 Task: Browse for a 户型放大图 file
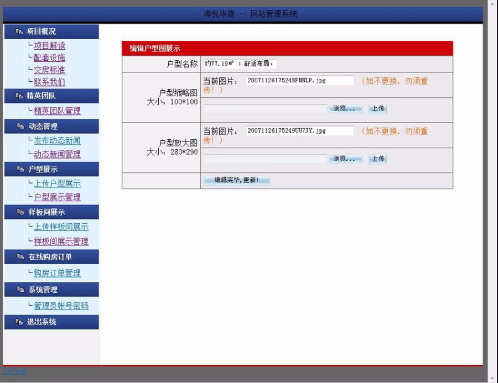pos(345,159)
